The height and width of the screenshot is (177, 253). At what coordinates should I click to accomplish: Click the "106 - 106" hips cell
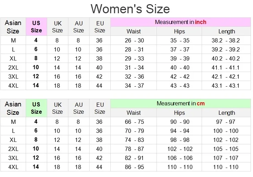point(180,158)
